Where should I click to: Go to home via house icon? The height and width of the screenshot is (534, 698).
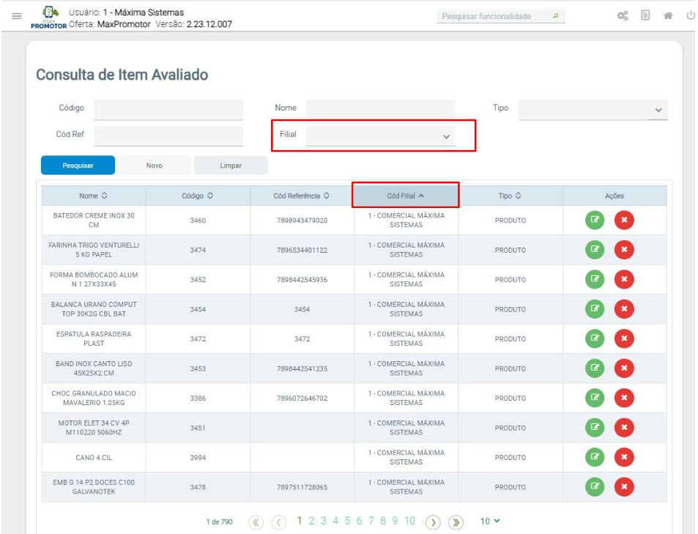[668, 16]
